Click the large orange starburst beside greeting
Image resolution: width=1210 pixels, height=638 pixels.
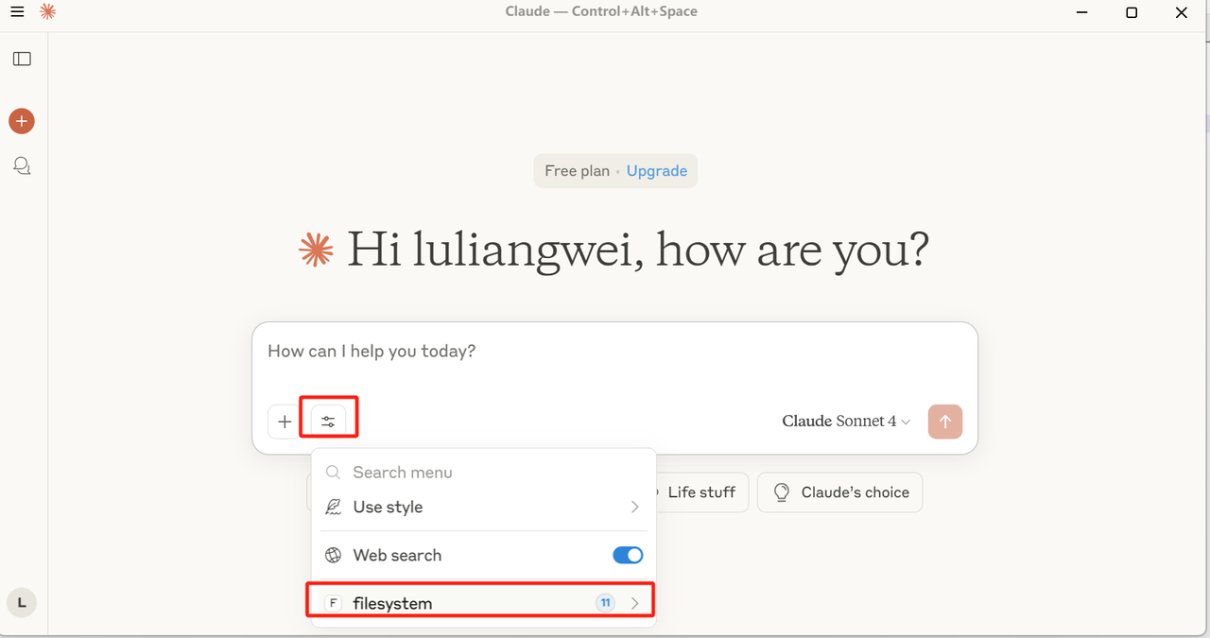(x=317, y=250)
